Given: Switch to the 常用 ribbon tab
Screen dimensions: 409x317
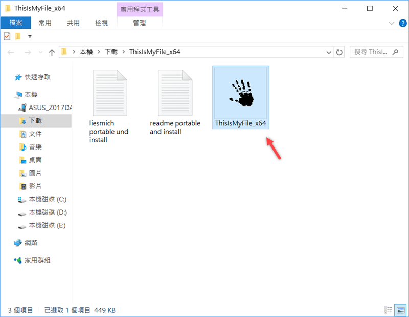Looking at the screenshot, I should click(x=45, y=23).
